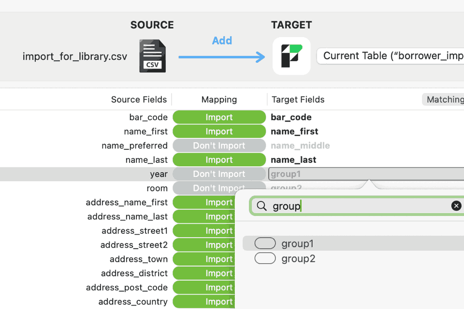Select the name_first target field
This screenshot has width=464, height=309.
(294, 132)
